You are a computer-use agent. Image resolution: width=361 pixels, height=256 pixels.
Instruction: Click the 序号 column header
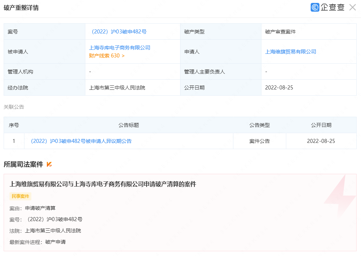tap(14, 125)
